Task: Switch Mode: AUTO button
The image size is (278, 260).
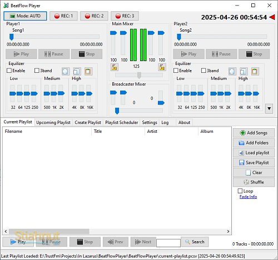Action: tap(25, 16)
